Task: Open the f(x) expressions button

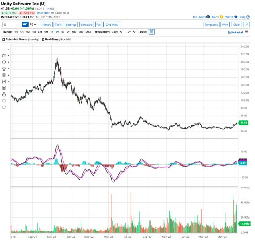Action: tap(98, 25)
